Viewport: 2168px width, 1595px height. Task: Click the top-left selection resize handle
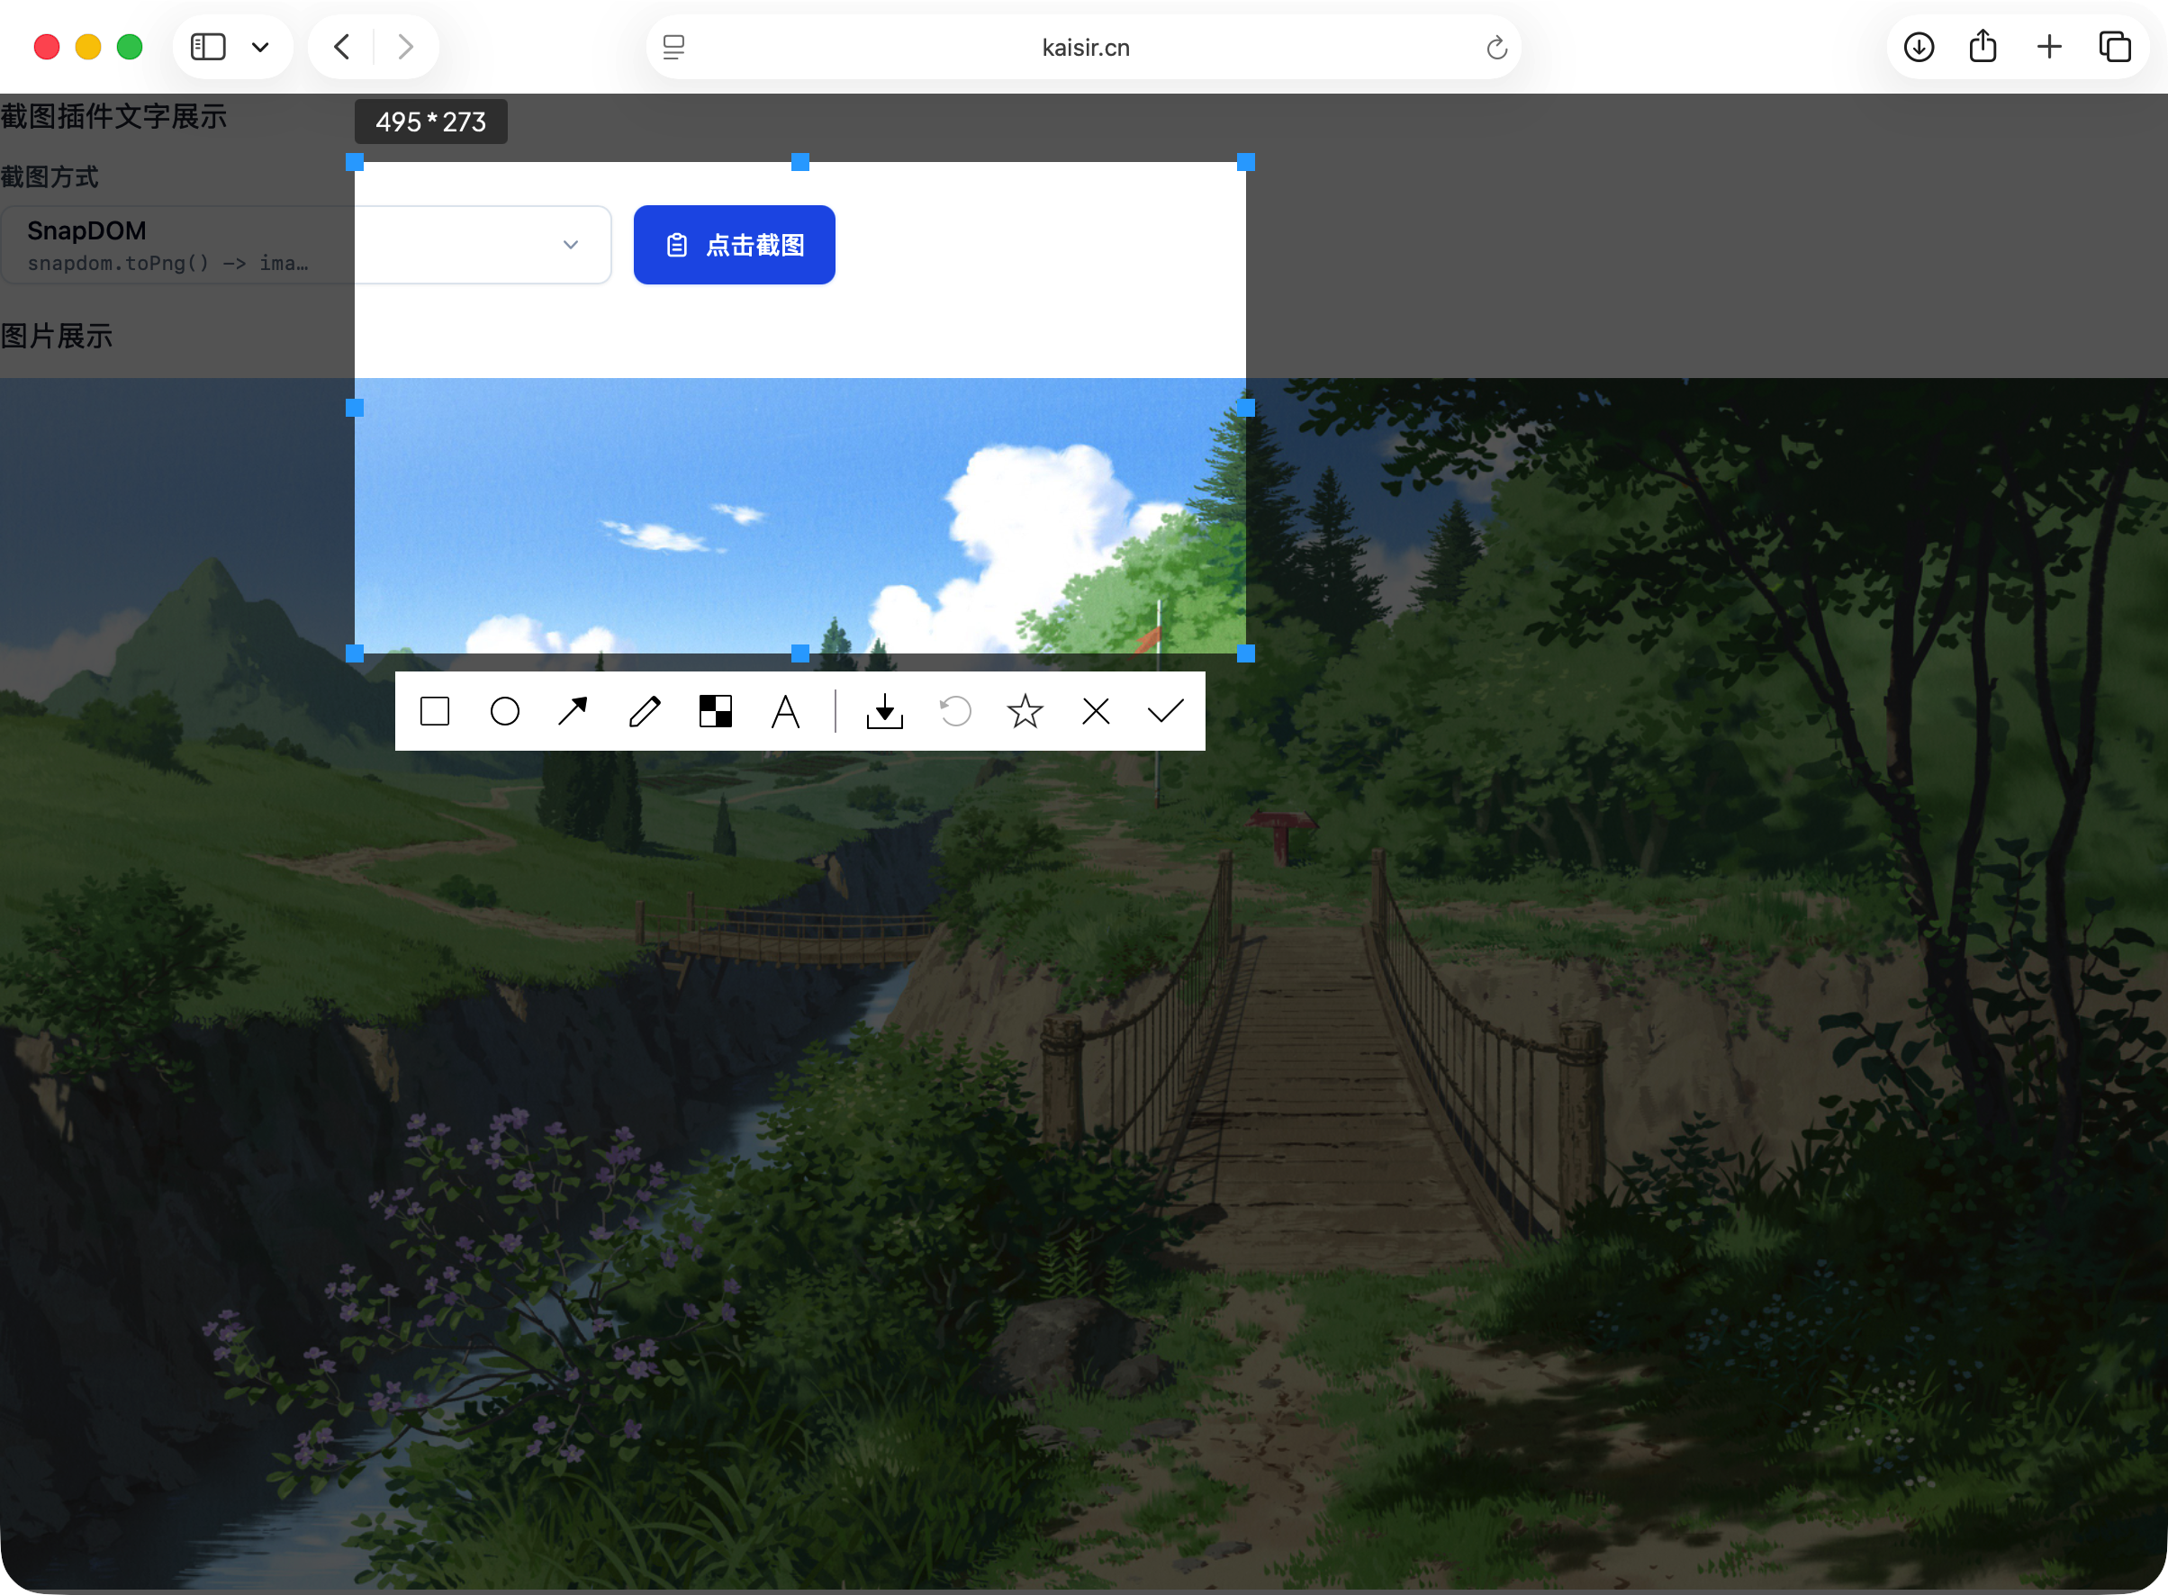(355, 162)
